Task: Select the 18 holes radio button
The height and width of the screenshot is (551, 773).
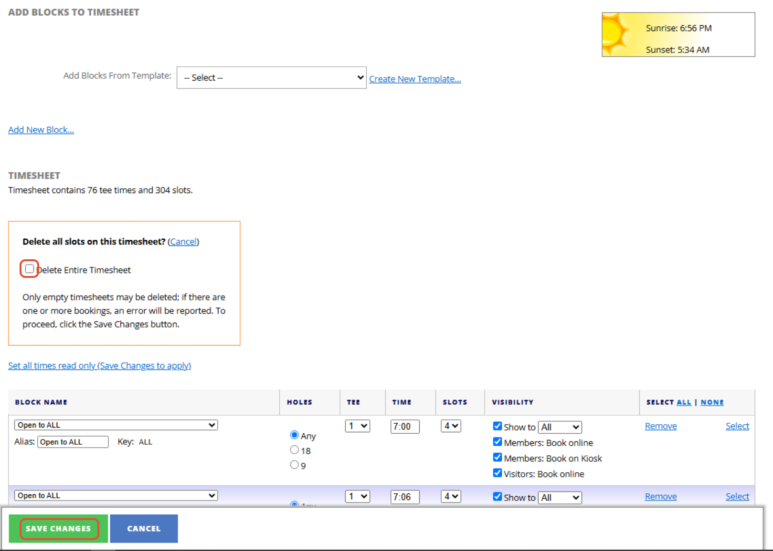Action: point(294,450)
